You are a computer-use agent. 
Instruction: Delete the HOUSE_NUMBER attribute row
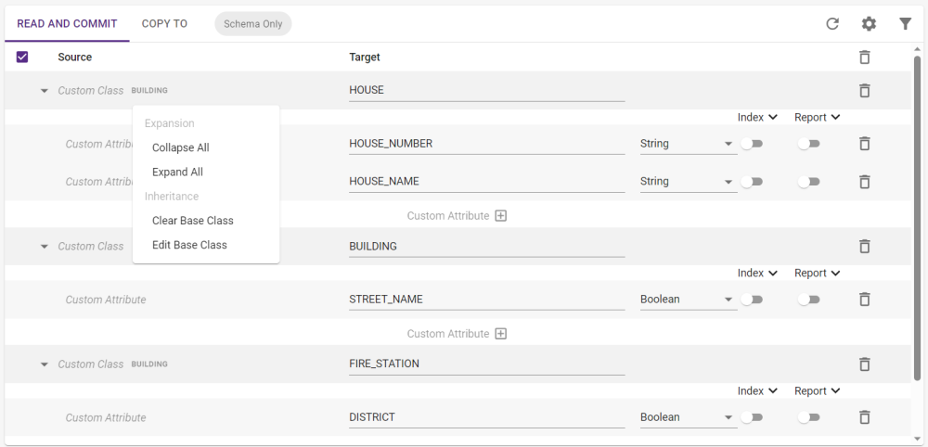(x=864, y=144)
